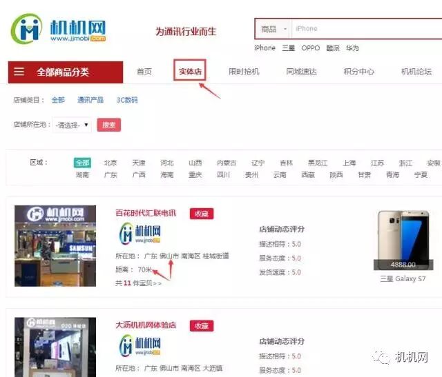
Task: Open the 同城速达 nav tab
Action: click(x=301, y=72)
